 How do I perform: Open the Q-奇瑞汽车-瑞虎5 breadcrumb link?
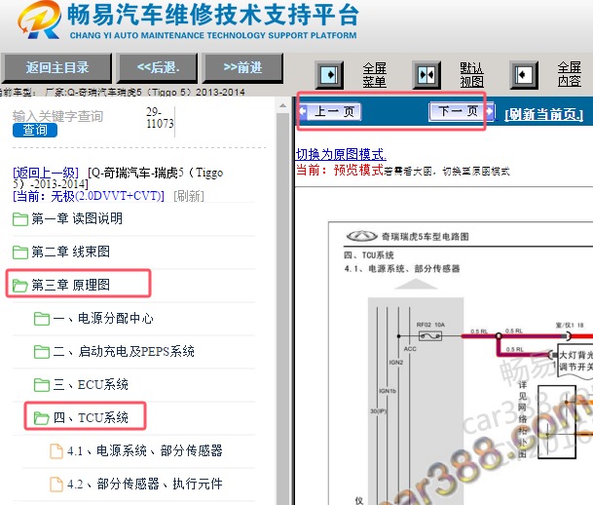pos(118,178)
